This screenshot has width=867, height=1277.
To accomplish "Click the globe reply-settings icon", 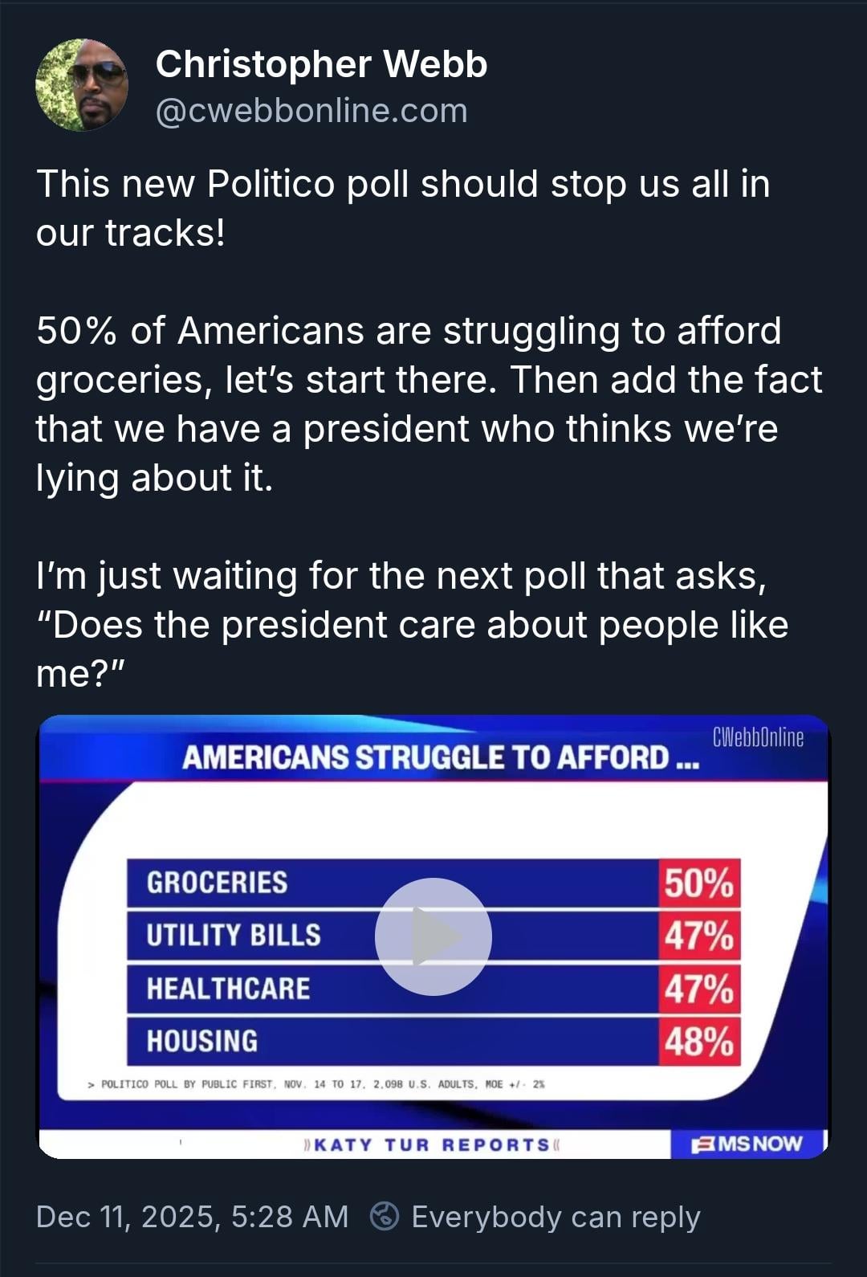I will coord(385,1216).
